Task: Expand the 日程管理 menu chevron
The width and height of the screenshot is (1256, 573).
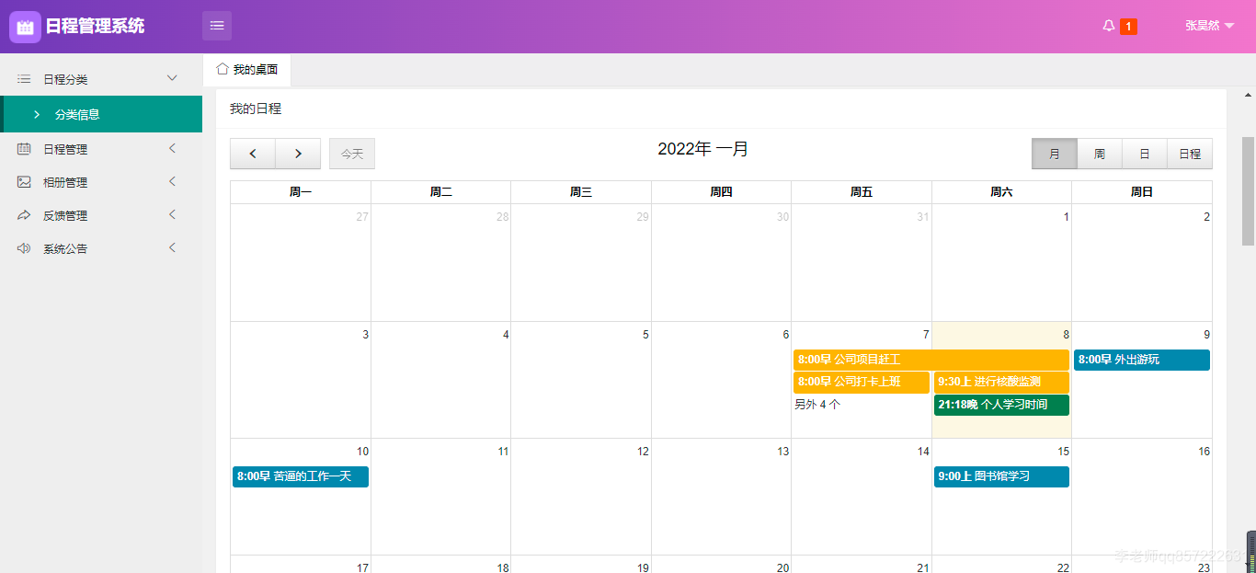Action: click(172, 148)
